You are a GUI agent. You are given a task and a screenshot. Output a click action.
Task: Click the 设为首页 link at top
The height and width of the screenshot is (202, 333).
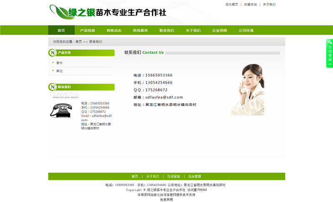(x=232, y=5)
